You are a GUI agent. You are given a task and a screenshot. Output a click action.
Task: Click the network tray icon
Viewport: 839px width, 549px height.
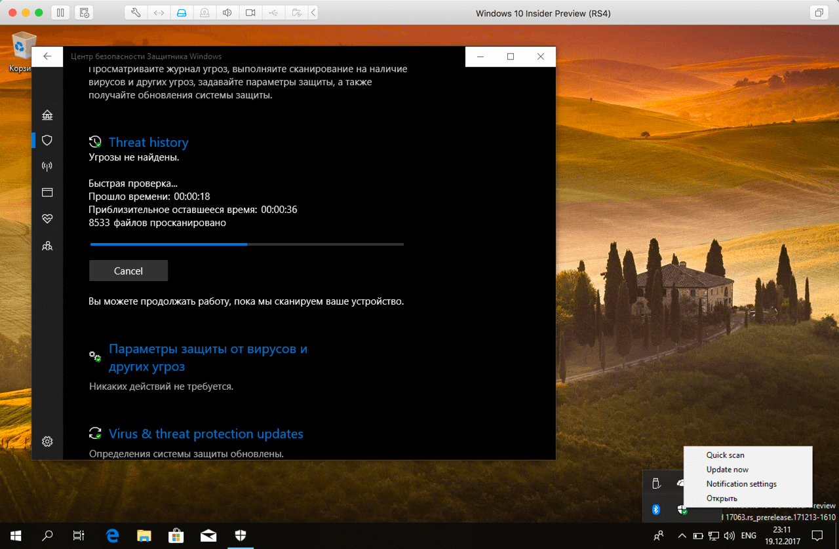point(714,536)
